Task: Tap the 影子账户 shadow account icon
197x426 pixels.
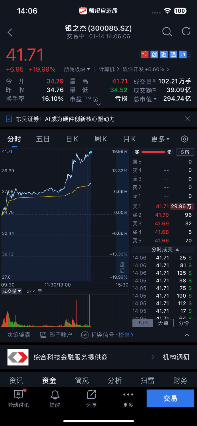Action: point(43,335)
